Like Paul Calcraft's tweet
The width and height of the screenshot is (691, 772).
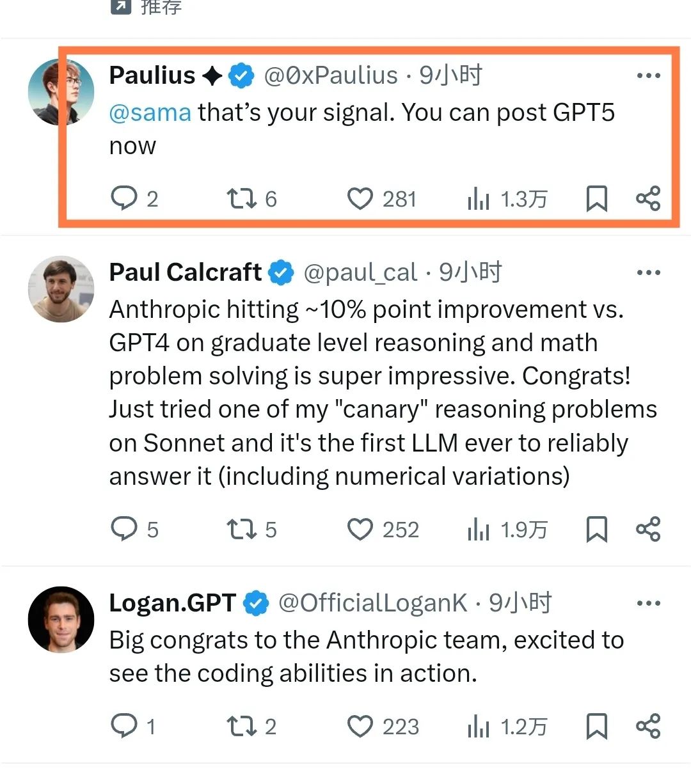click(x=360, y=529)
